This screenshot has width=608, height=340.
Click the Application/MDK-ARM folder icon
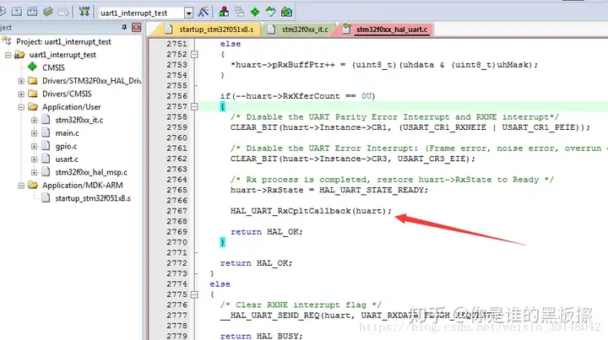tap(33, 186)
